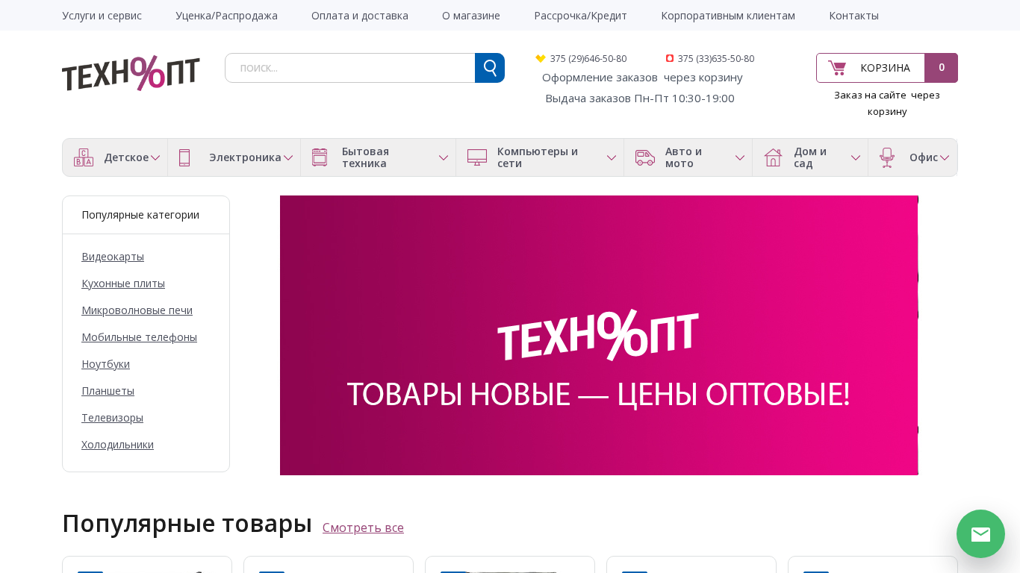1020x573 pixels.
Task: Open Уценка/Распродажа menu item
Action: point(226,15)
